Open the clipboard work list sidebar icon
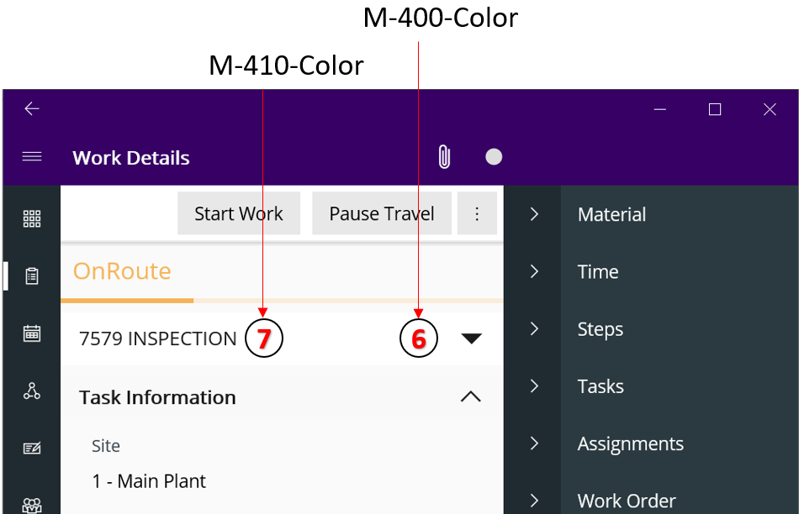The height and width of the screenshot is (514, 799). (31, 275)
